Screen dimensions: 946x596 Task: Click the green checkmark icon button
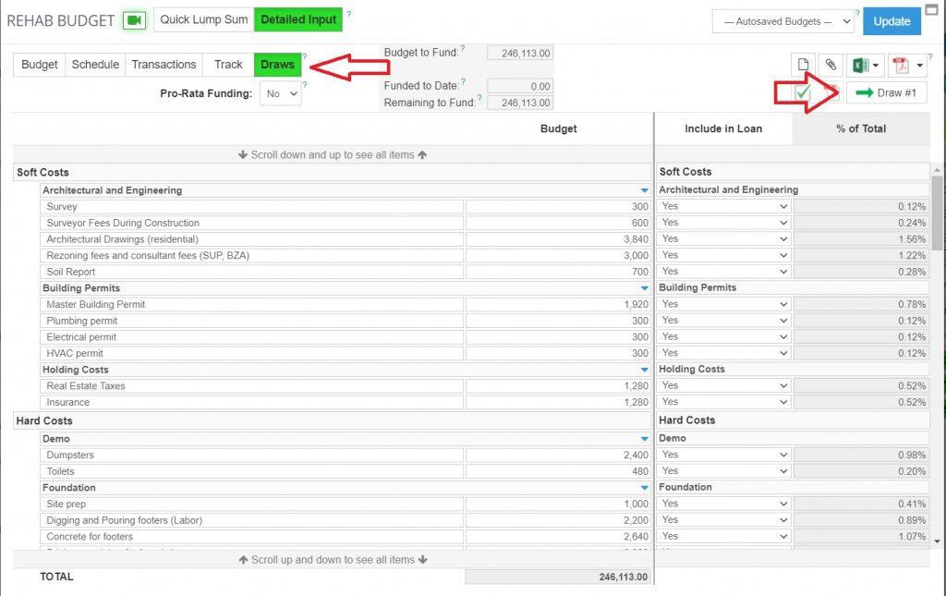click(802, 93)
